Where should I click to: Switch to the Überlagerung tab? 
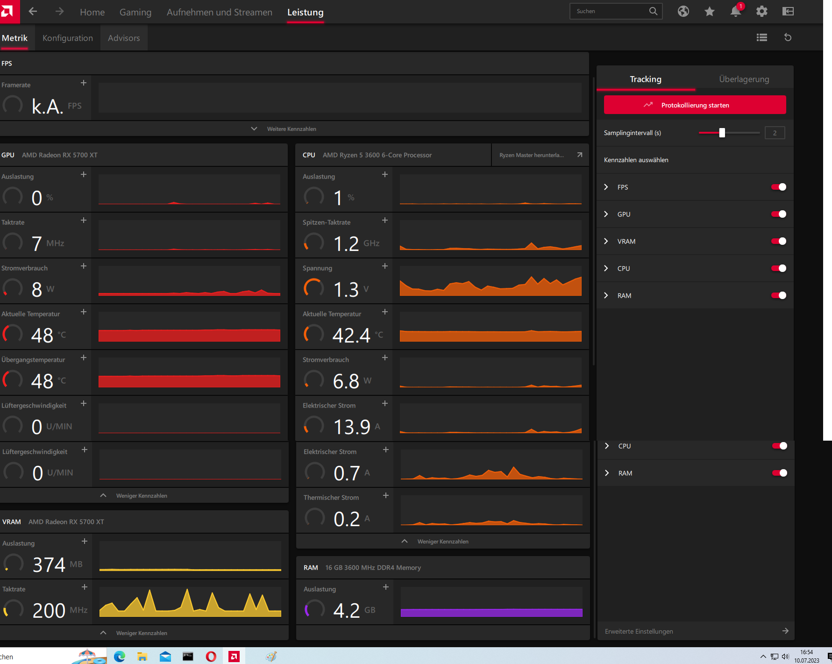tap(744, 79)
